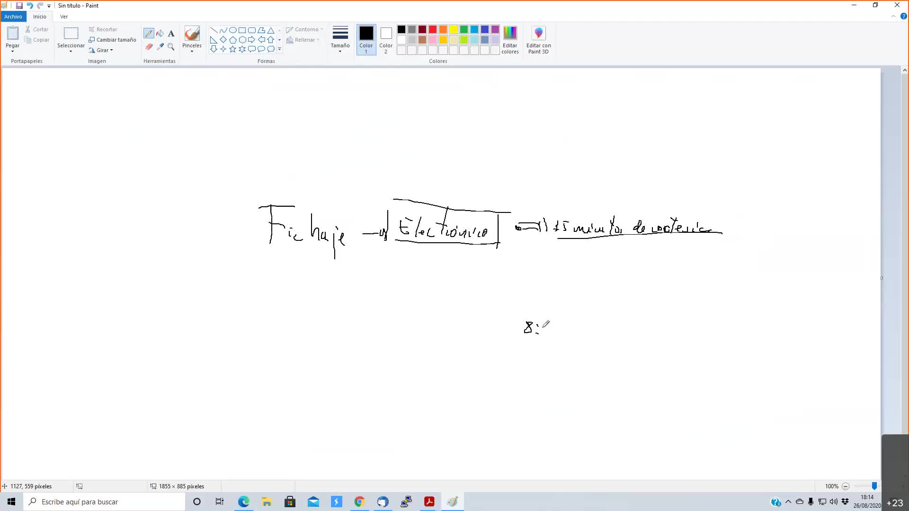The height and width of the screenshot is (511, 909).
Task: Pick the purple color swatch
Action: pos(495,29)
